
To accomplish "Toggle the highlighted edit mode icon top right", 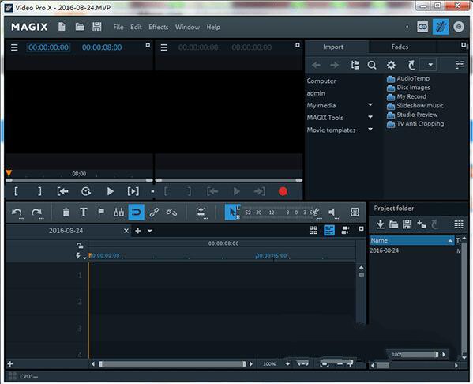I will (441, 27).
